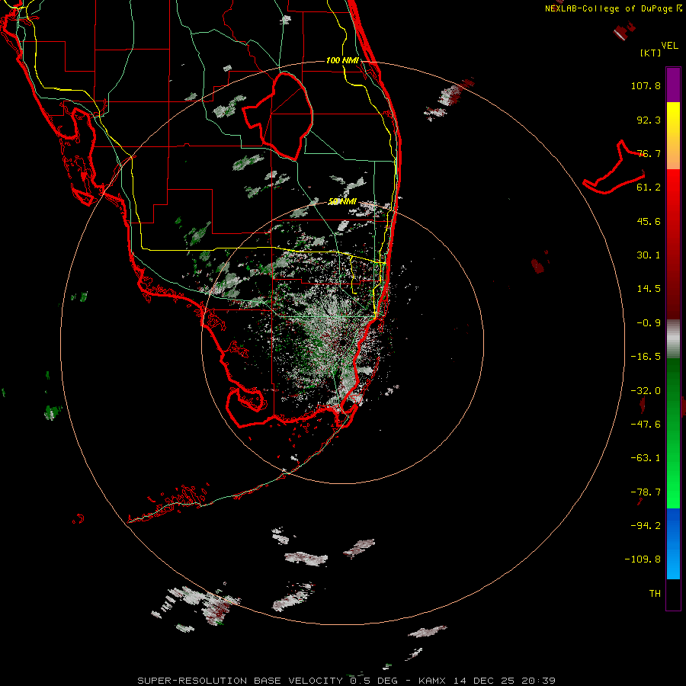The image size is (686, 686).
Task: Pick the purple band of the color bar
Action: (673, 85)
